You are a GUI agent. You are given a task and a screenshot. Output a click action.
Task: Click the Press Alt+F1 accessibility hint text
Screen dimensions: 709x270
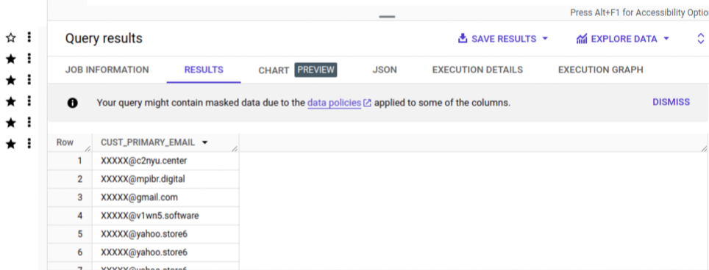coord(639,12)
